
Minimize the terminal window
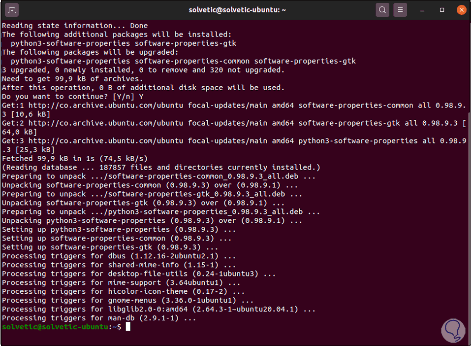click(x=423, y=9)
